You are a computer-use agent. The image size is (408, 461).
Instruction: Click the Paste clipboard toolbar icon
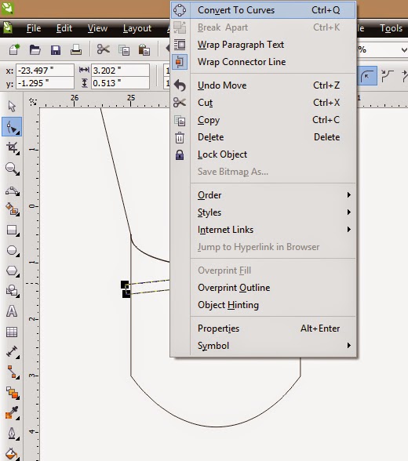click(144, 50)
